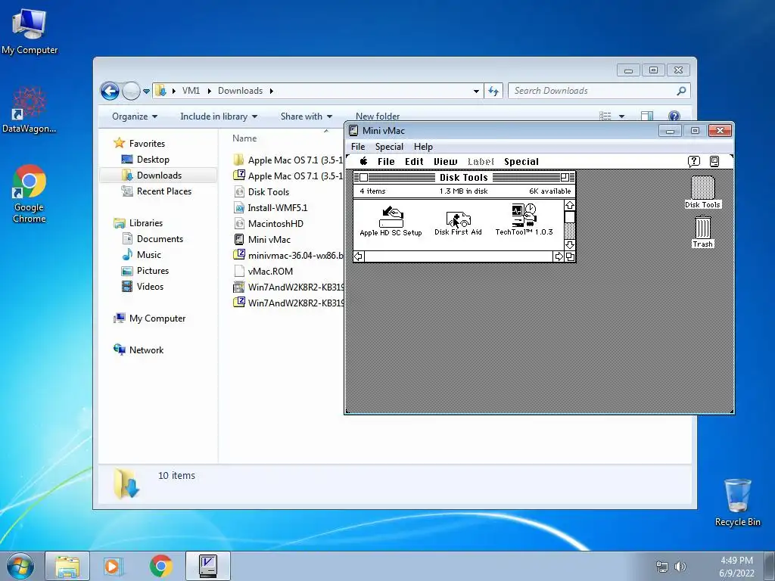This screenshot has width=775, height=581.
Task: Open Mini vMac window Help menu
Action: 423,147
